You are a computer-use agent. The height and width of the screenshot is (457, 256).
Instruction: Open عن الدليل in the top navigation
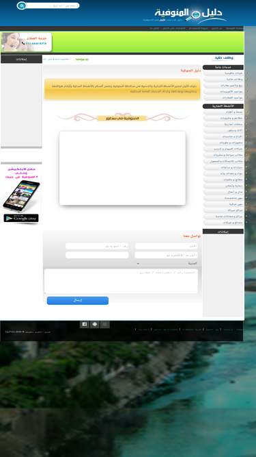[x=216, y=28]
